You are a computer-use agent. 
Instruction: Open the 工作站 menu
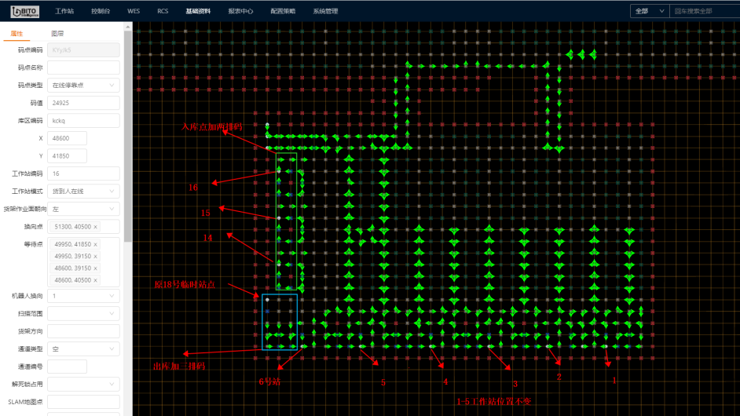click(x=64, y=11)
